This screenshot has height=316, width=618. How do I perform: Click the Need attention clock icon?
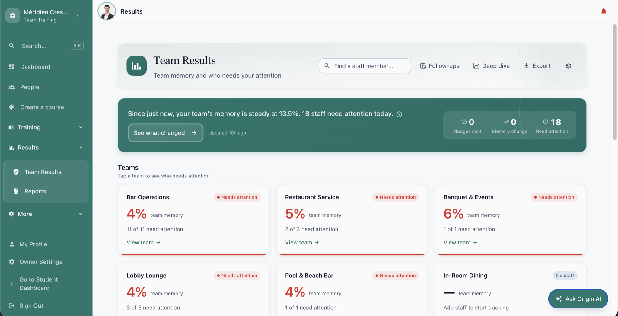[546, 122]
